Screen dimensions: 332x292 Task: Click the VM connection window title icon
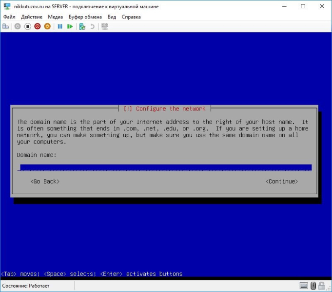click(7, 6)
